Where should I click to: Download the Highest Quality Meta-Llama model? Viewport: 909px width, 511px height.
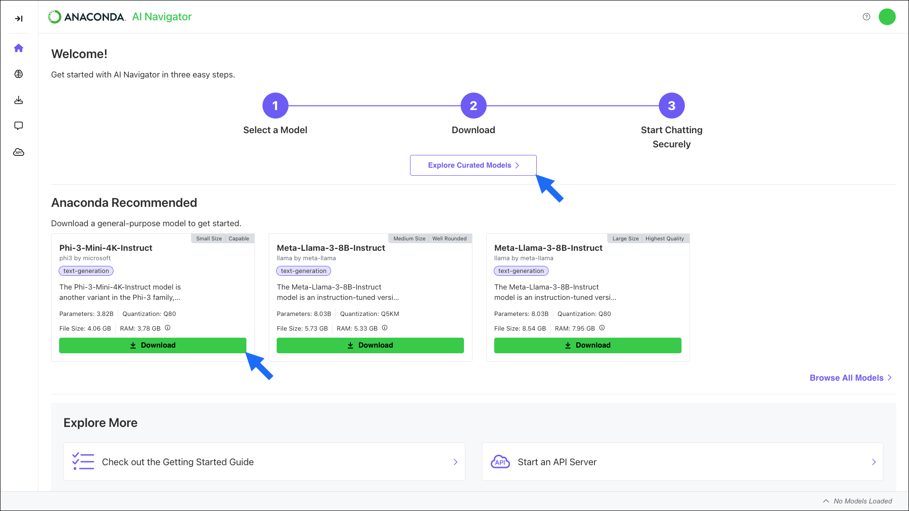click(x=587, y=345)
